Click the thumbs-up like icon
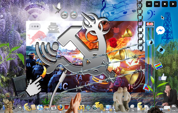Image resolution: width=178 pixels, height=113 pixels. point(163,77)
